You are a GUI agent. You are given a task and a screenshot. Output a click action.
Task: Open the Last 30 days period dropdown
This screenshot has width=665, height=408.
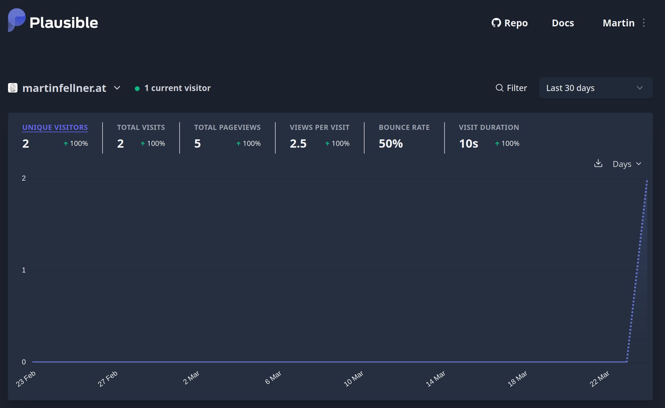pos(596,88)
